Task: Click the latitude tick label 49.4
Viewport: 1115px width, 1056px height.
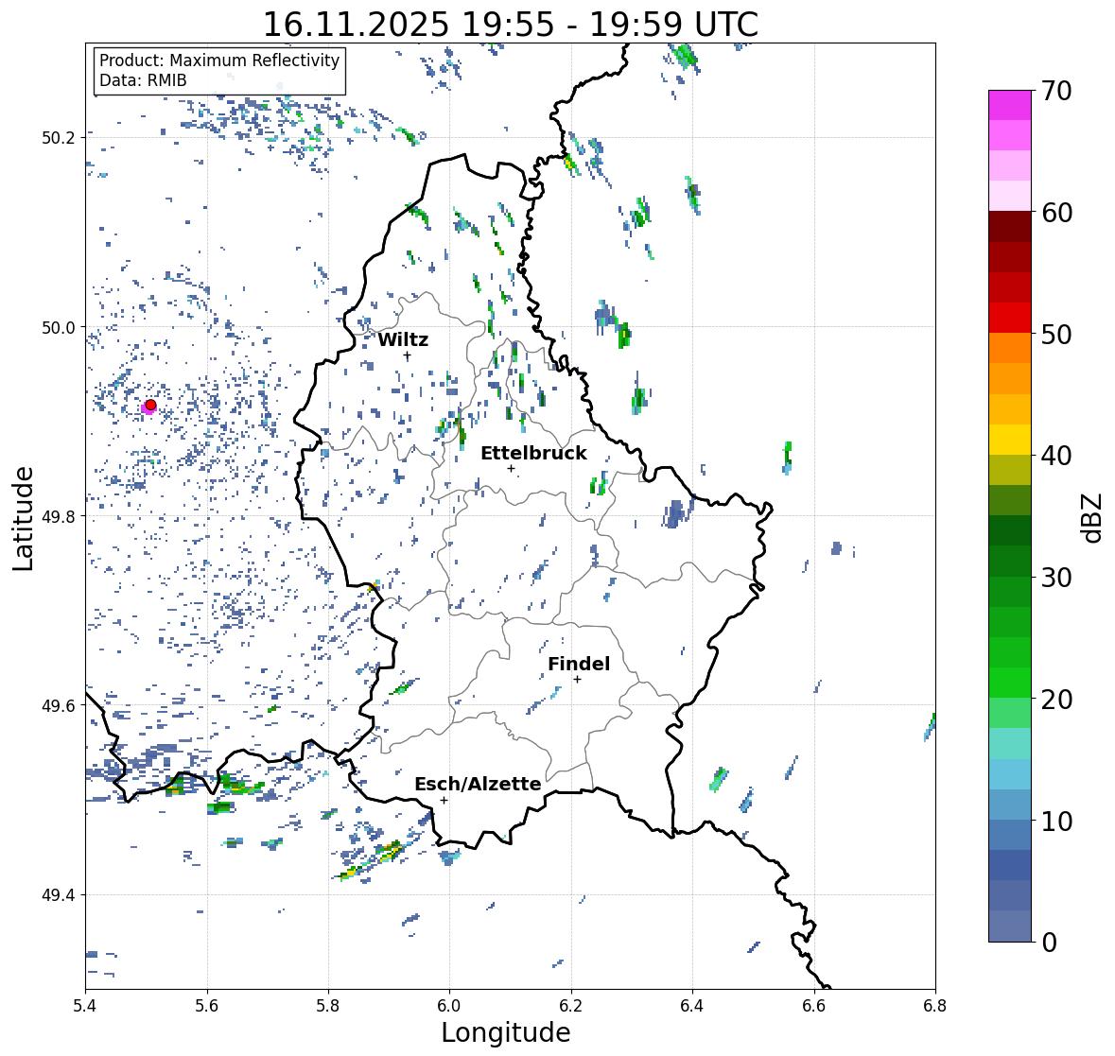Action: [59, 894]
